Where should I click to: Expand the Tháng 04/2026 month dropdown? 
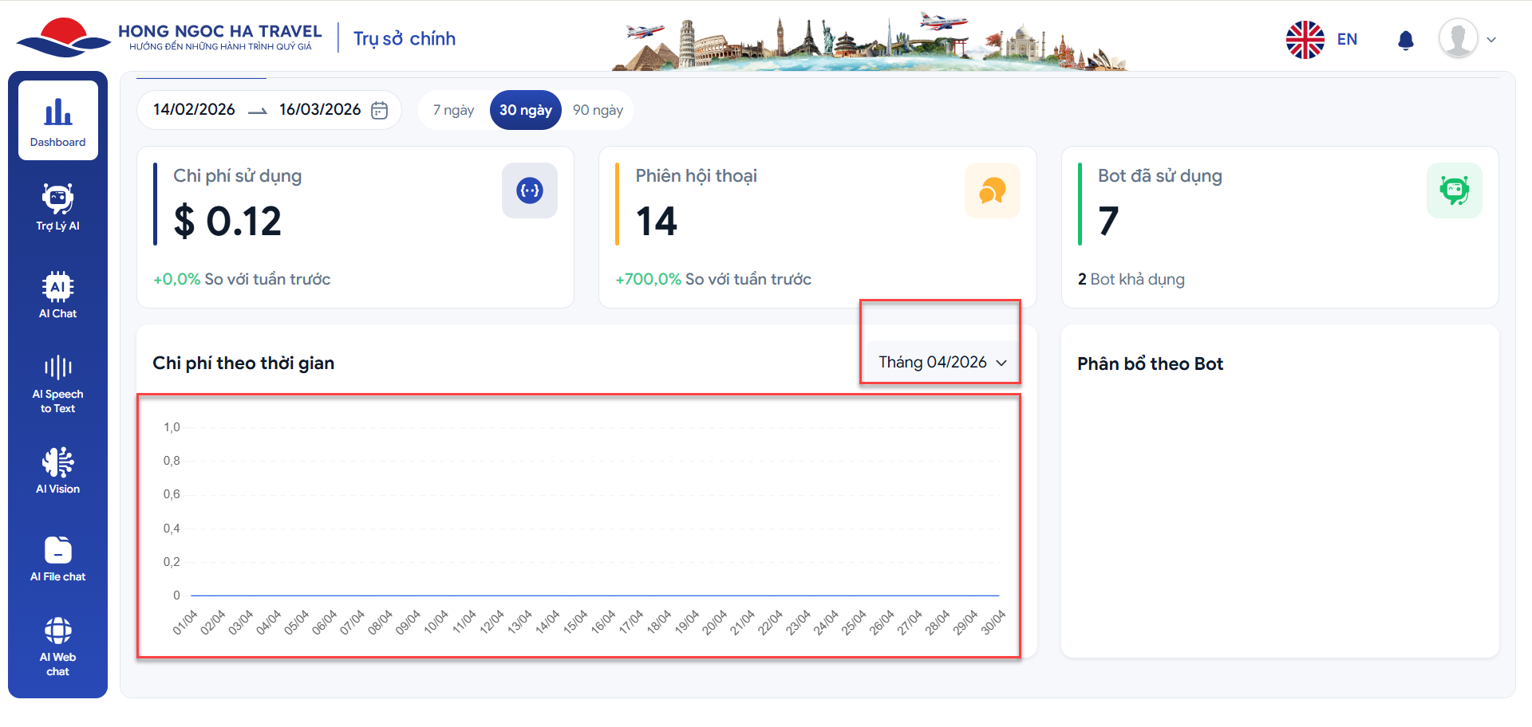[x=942, y=363]
